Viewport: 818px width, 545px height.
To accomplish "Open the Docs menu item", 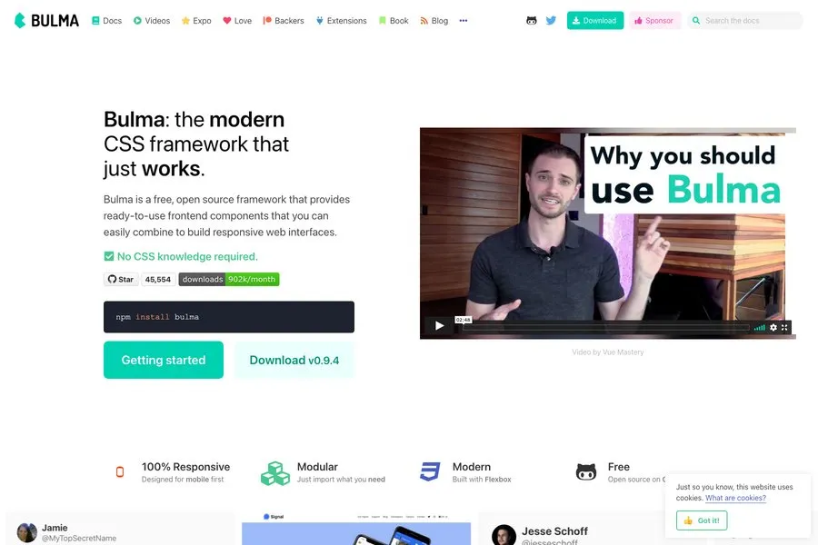I will (x=107, y=20).
